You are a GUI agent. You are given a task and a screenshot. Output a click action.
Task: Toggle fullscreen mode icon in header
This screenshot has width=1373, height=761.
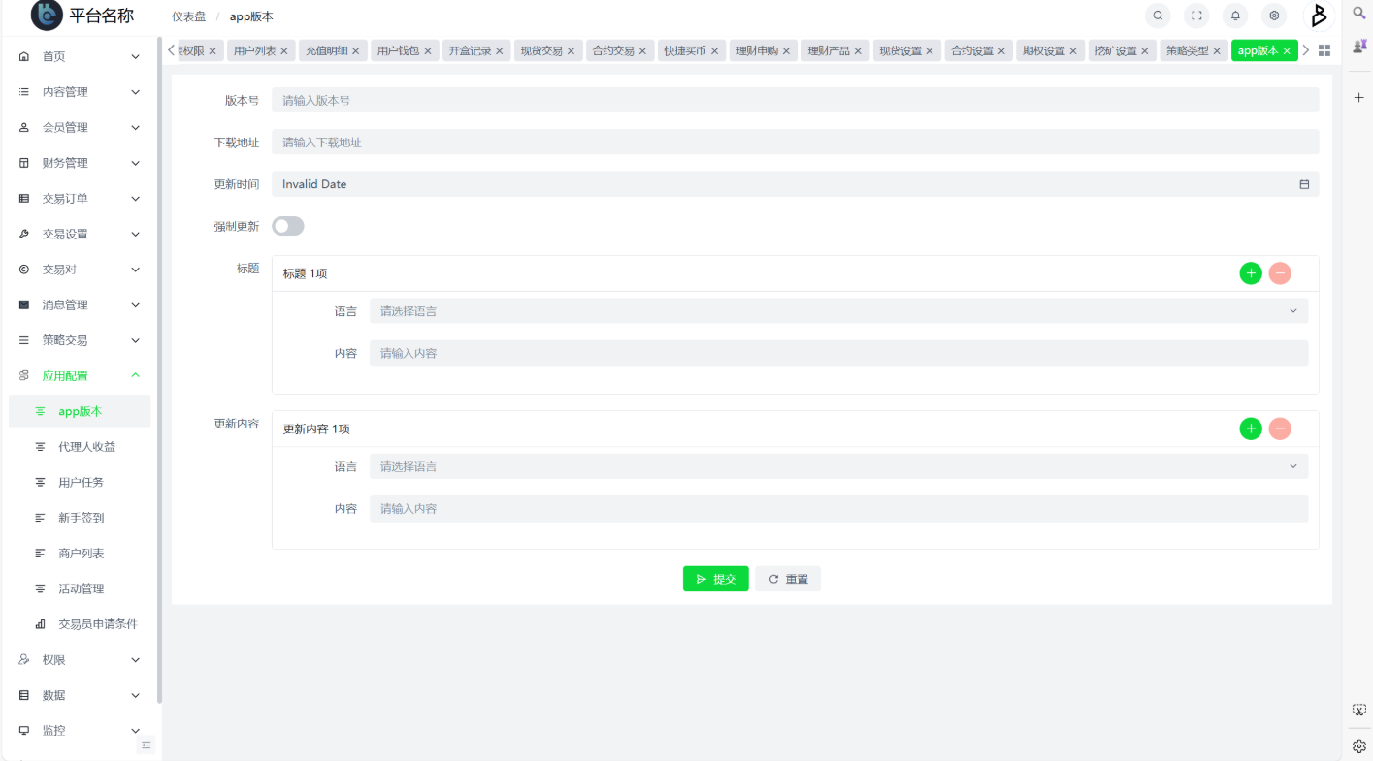coord(1196,16)
